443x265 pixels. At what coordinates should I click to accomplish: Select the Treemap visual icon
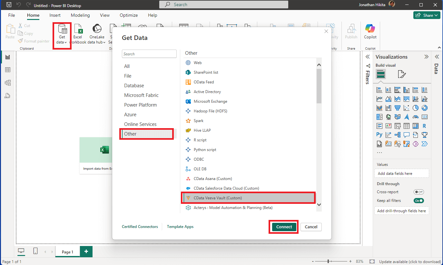pyautogui.click(x=379, y=117)
